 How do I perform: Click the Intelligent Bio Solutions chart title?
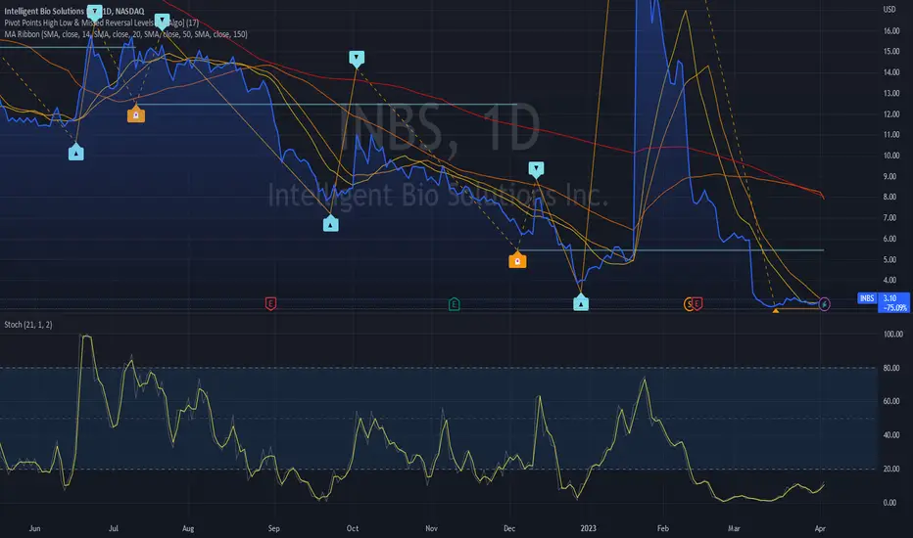[73, 11]
